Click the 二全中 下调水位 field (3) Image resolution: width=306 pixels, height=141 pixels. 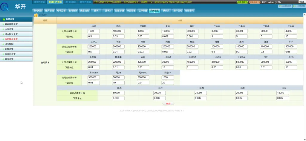(x=217, y=37)
